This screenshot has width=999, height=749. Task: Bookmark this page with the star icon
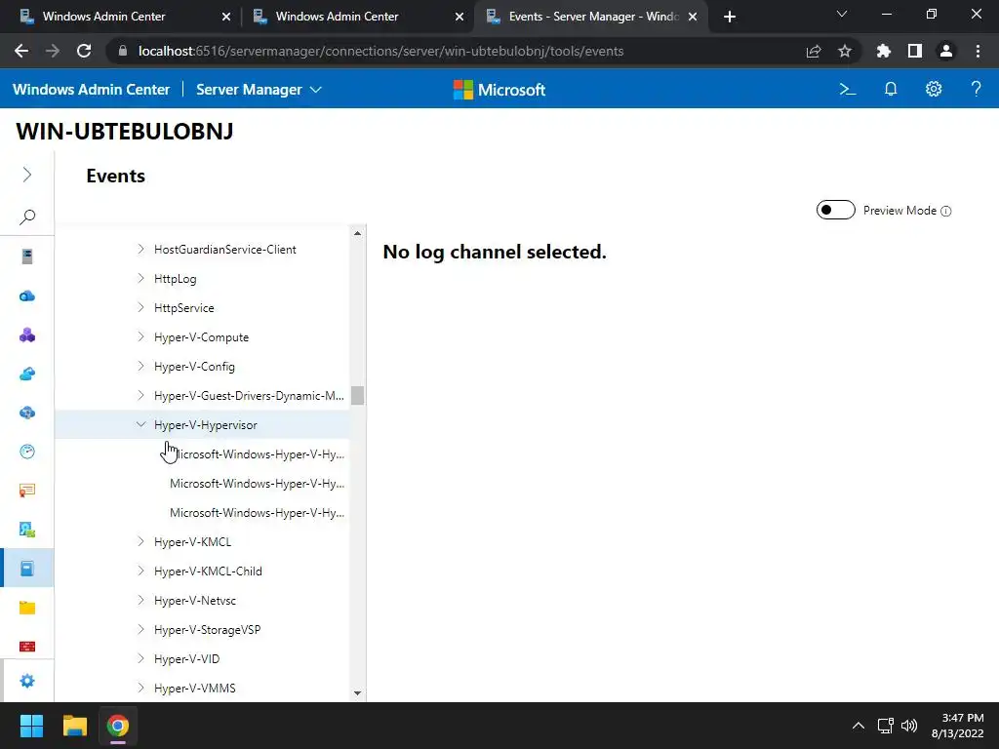(845, 51)
